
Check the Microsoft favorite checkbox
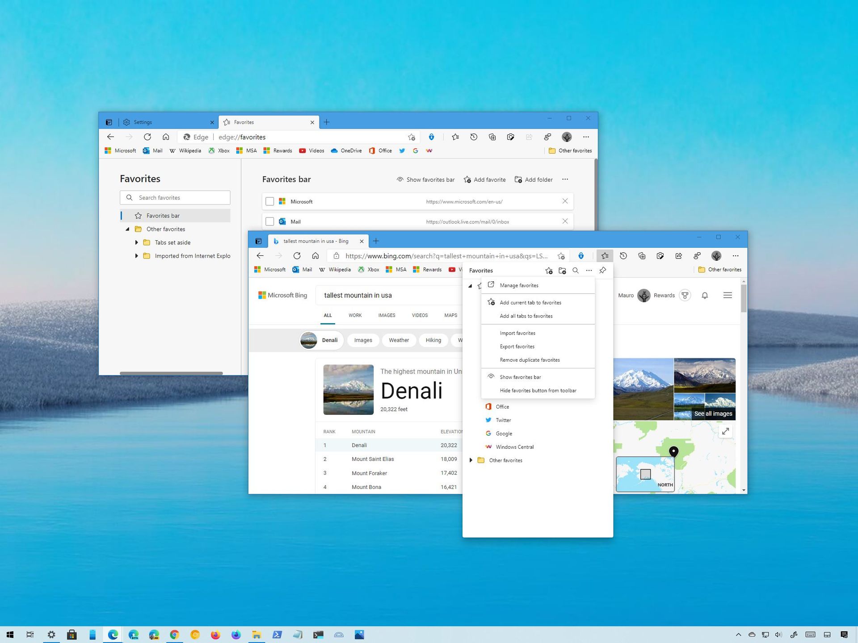(x=270, y=201)
